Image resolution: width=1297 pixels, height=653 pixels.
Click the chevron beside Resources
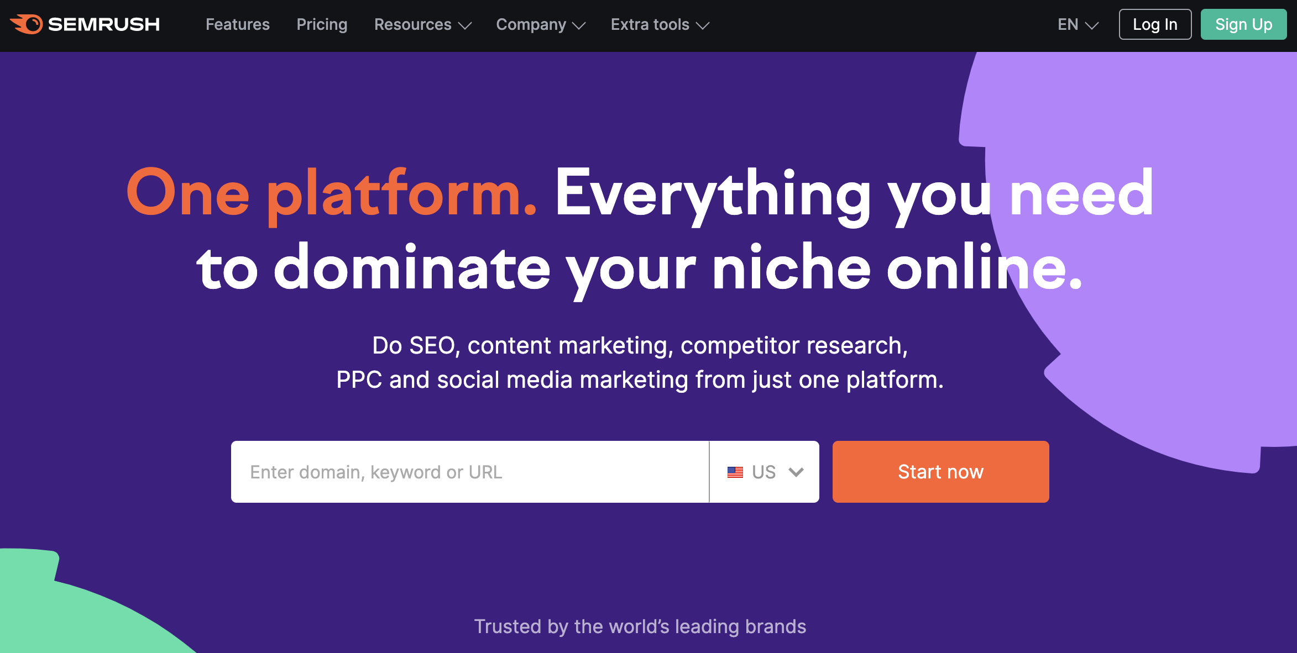[465, 25]
